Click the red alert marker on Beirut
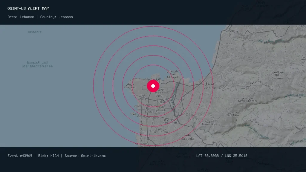The width and height of the screenshot is (306, 172). tap(153, 86)
